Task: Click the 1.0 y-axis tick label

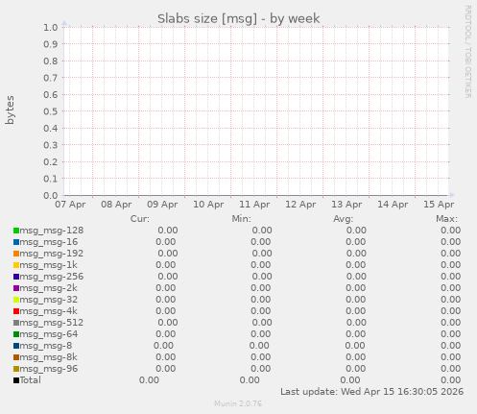Action: point(51,28)
